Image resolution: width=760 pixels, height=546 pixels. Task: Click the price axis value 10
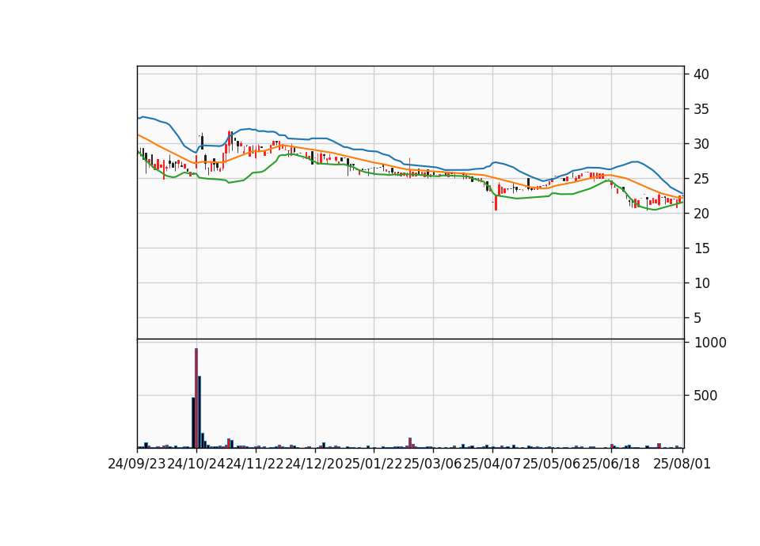[701, 283]
